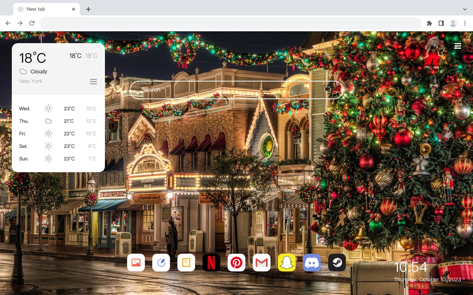Click the sun icon in Sun. row
This screenshot has height=295, width=473.
(x=48, y=159)
